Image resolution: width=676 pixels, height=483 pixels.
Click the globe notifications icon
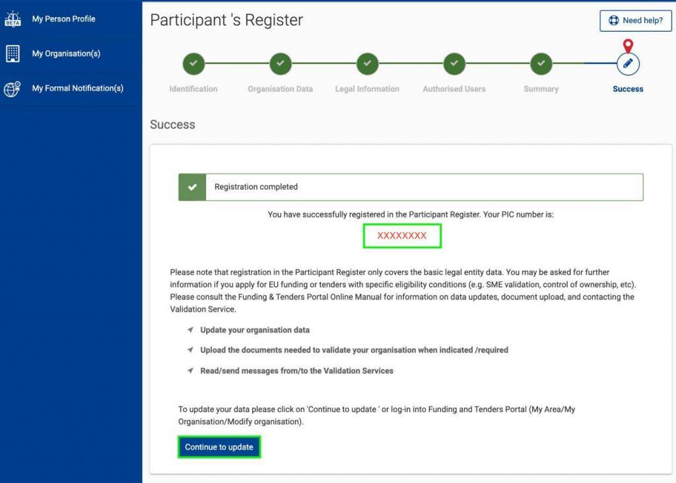[x=12, y=89]
